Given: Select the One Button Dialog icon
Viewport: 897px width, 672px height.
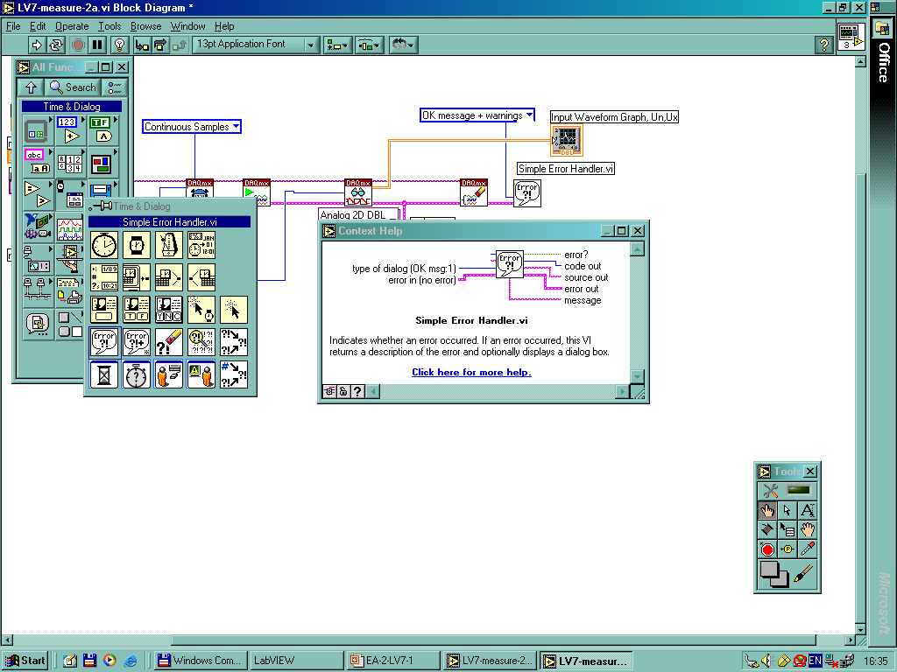Looking at the screenshot, I should pyautogui.click(x=104, y=309).
